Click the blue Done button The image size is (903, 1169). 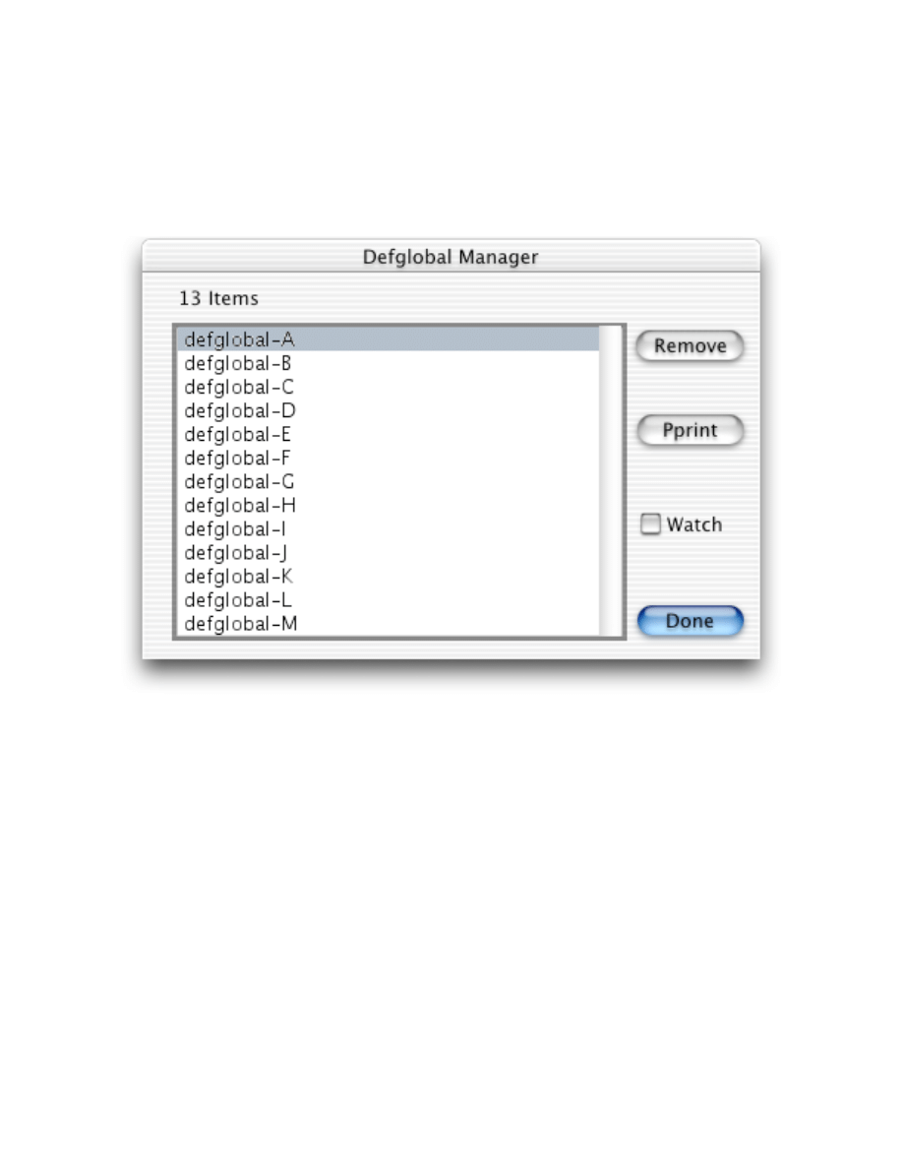tap(690, 621)
